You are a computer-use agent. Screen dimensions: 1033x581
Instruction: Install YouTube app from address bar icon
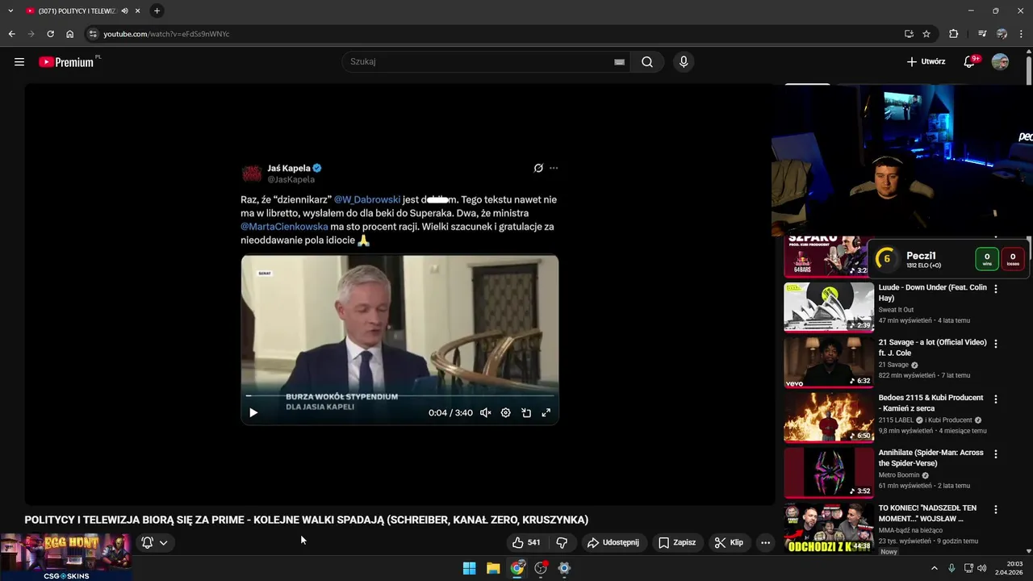pos(909,34)
